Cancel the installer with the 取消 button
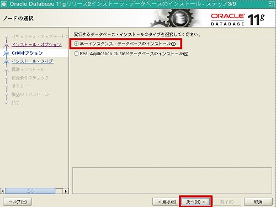Screen dimensions: 276x207 [x=258, y=202]
